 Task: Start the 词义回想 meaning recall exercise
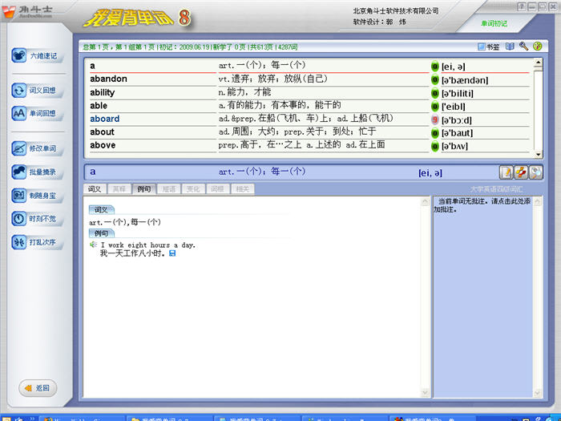click(x=35, y=91)
